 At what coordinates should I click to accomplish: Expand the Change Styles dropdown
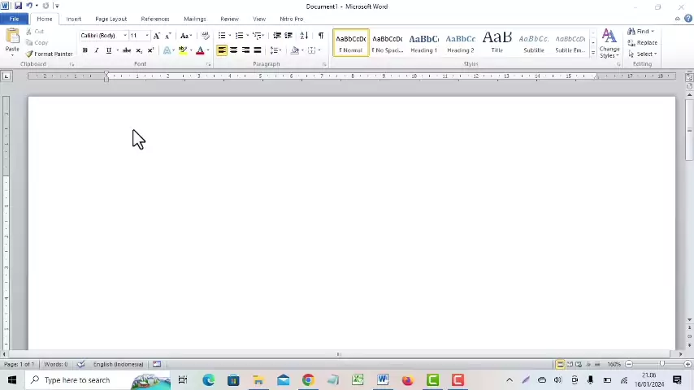click(x=609, y=44)
